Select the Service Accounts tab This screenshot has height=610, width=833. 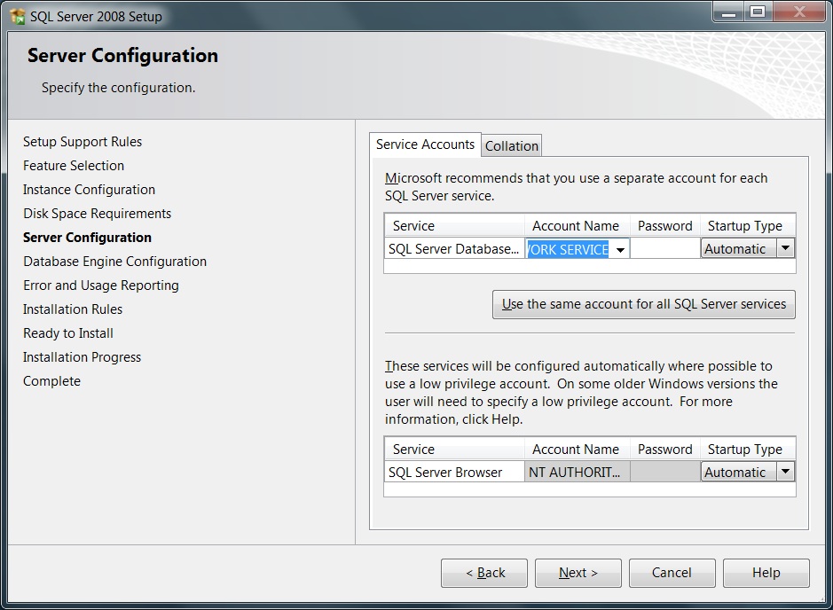click(425, 145)
